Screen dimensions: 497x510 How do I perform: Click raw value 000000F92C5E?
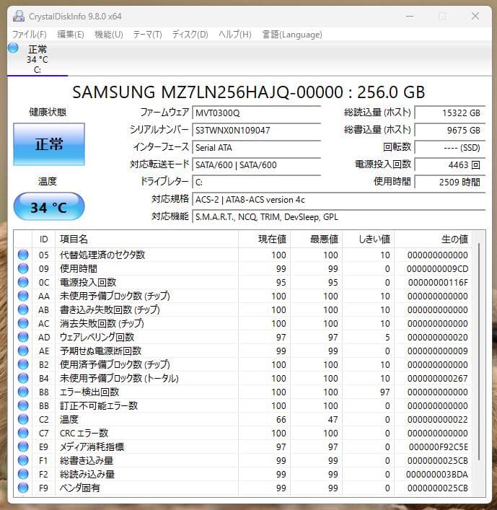(x=438, y=447)
